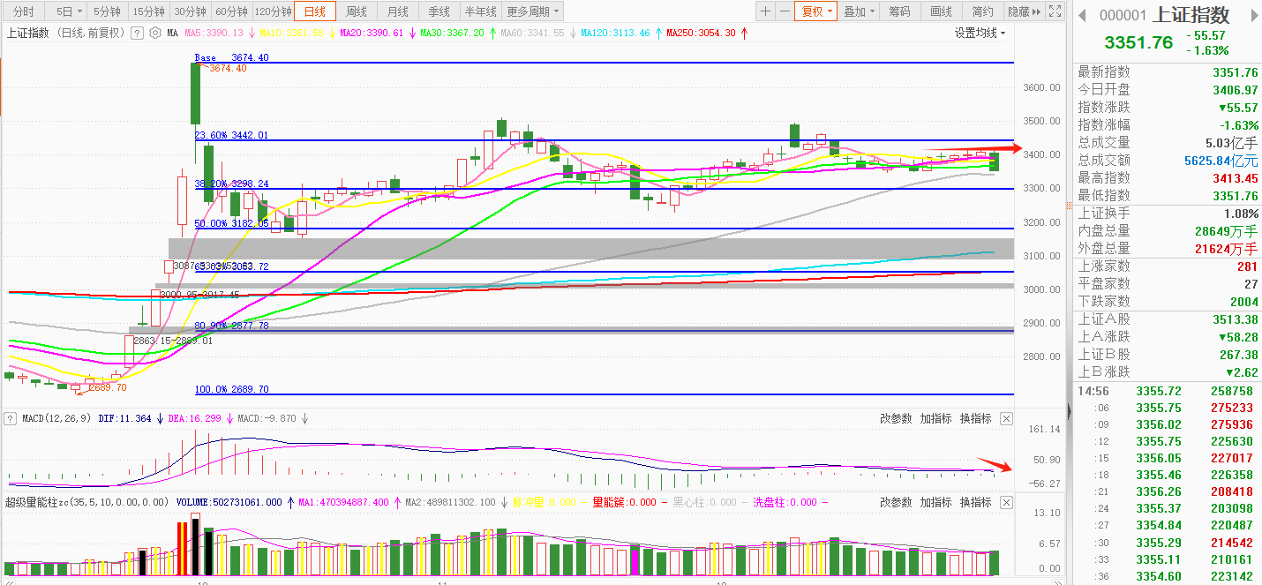The image size is (1262, 585).
Task: Click the 下跌家数 row label
Action: 1104,301
